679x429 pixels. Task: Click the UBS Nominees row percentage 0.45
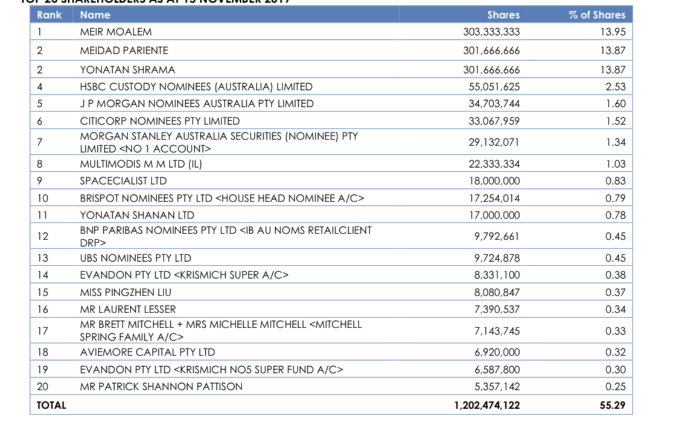tap(616, 258)
